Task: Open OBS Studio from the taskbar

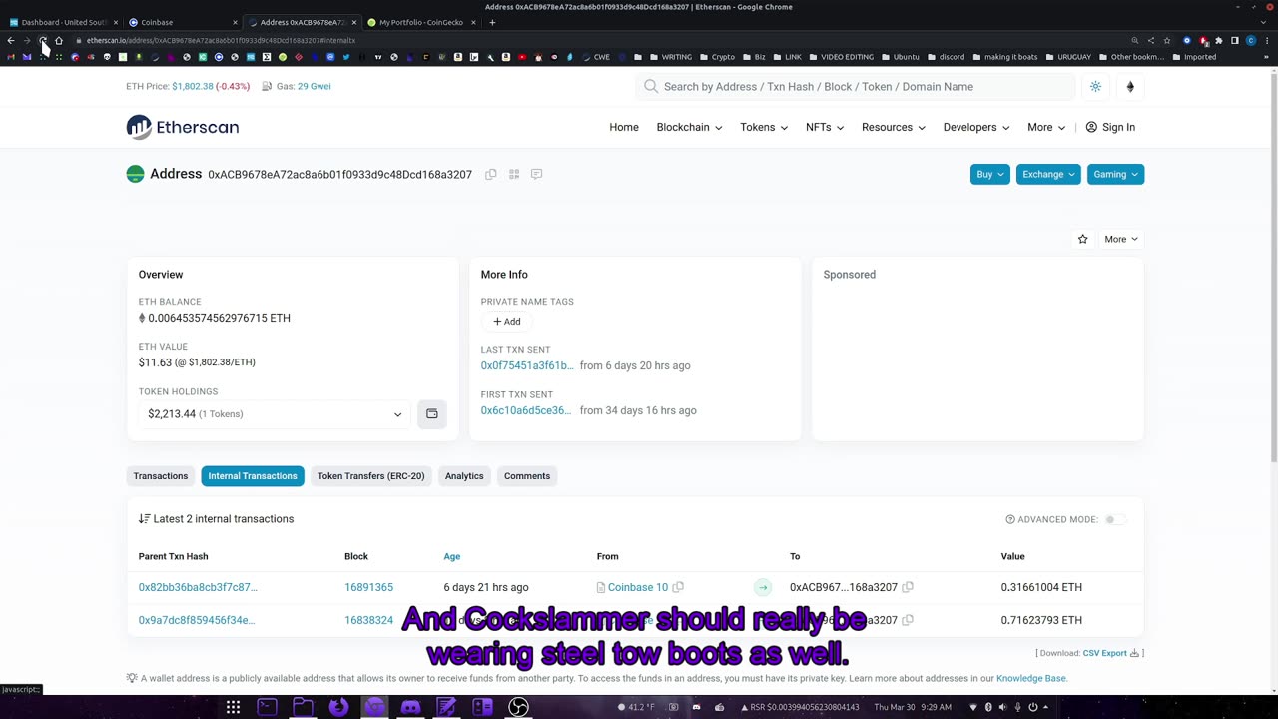Action: (518, 707)
